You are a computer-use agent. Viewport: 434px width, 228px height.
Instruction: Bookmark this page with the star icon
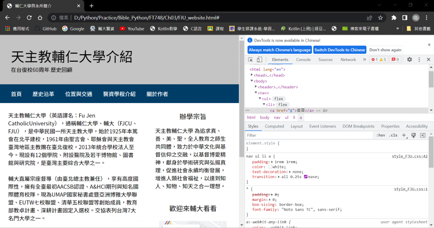click(380, 18)
